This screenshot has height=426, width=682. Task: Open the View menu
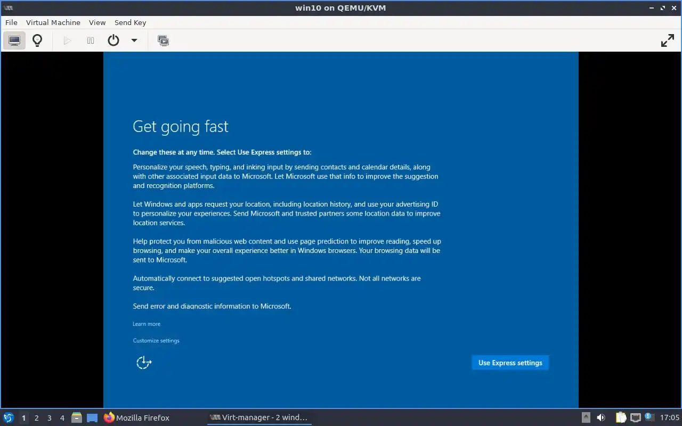coord(97,22)
